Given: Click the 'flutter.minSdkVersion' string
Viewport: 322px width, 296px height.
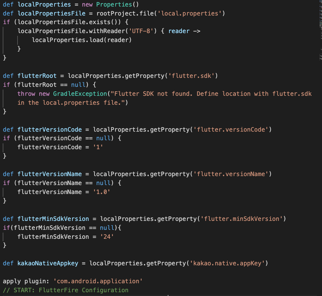Looking at the screenshot, I should pos(242,219).
